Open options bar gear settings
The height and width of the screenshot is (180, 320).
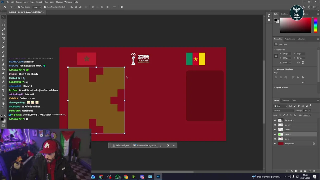click(122, 7)
